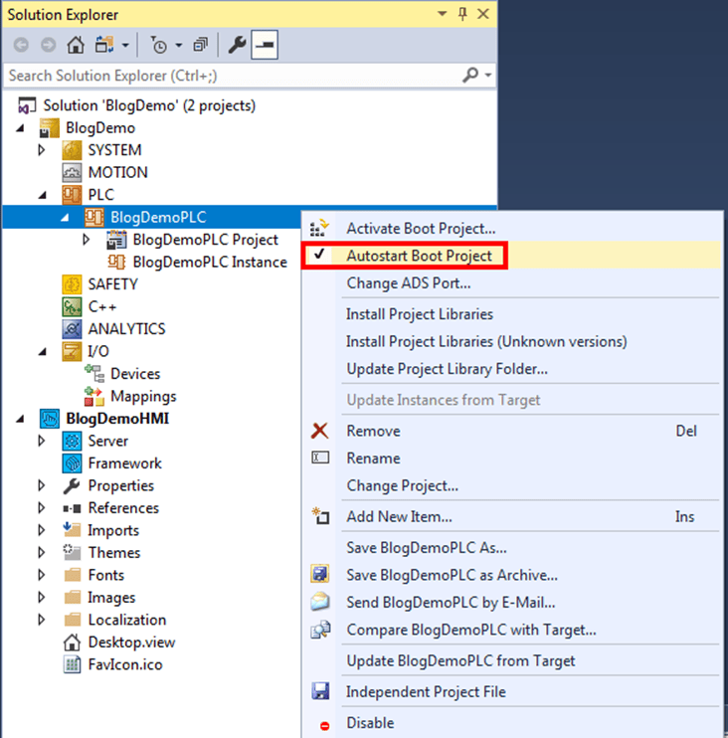Click the Collapse All toolbar icon

(x=200, y=45)
